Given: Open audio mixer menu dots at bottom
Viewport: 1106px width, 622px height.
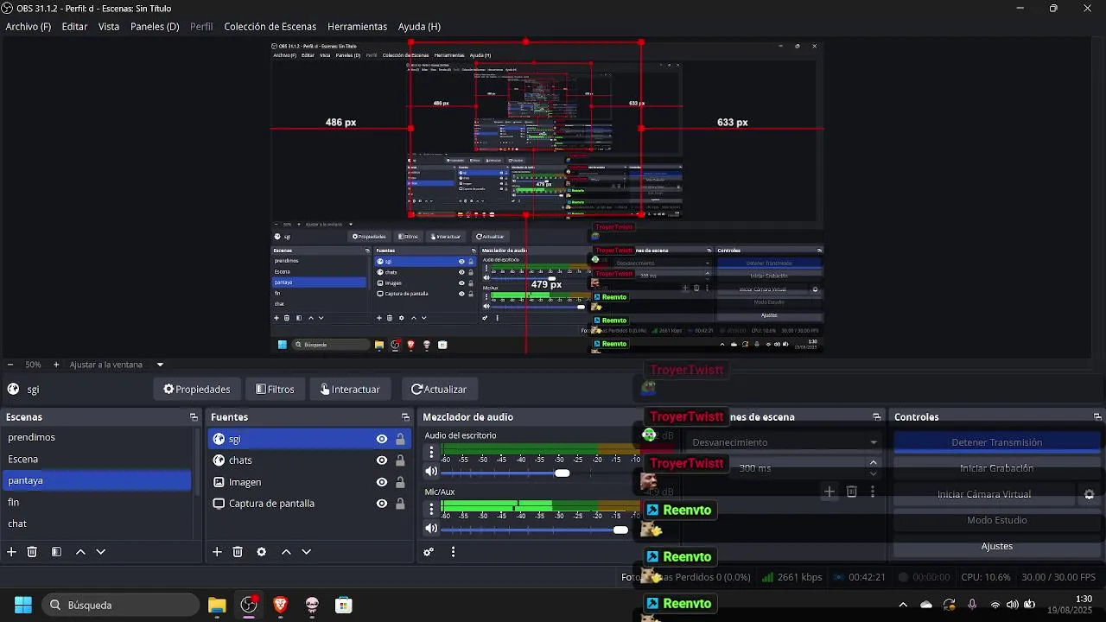Looking at the screenshot, I should (453, 552).
